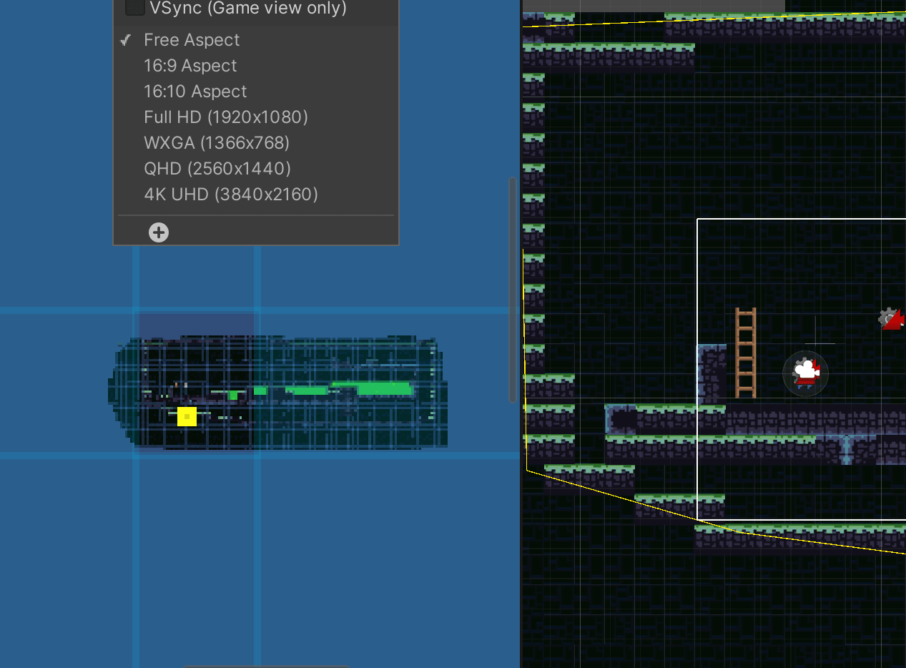Select 16:9 Aspect from the resolution list
This screenshot has height=668, width=906.
pos(190,65)
